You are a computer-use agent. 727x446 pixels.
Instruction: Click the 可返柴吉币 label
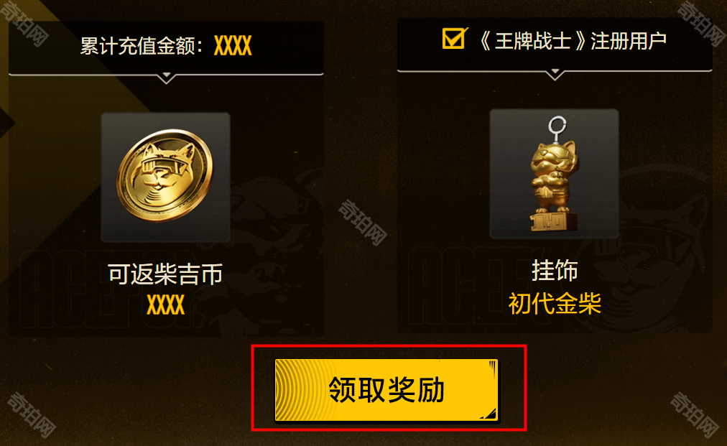pyautogui.click(x=165, y=274)
